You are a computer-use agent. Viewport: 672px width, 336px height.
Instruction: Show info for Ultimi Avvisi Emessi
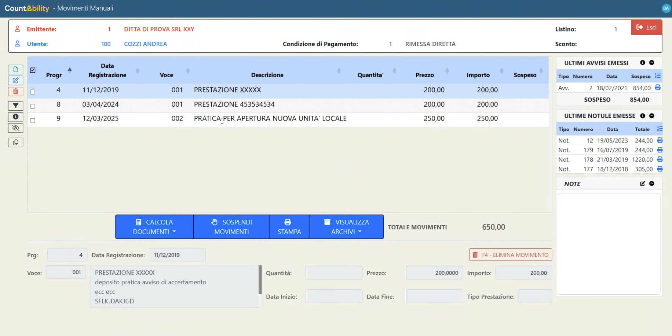[642, 63]
